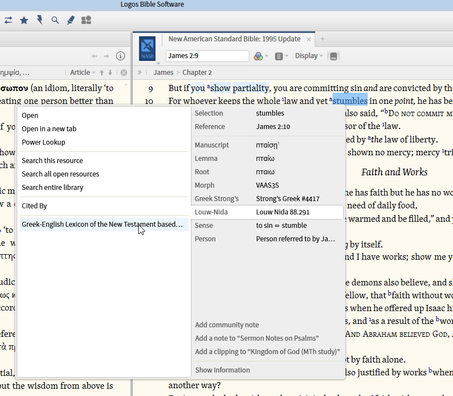453x396 pixels.
Task: Click the NASB resource cover icon
Action: coord(147,48)
